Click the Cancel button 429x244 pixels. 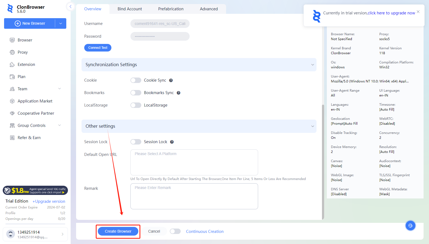tap(154, 231)
